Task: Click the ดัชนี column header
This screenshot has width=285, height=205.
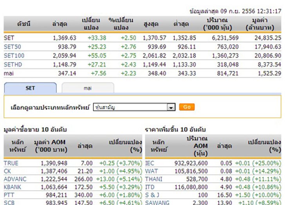Action: (x=24, y=24)
